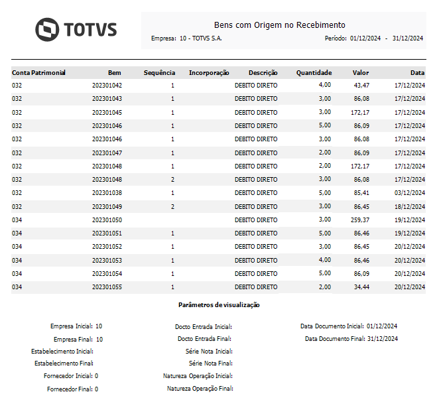Select asset number 202301038
The image size is (437, 394).
(x=107, y=193)
